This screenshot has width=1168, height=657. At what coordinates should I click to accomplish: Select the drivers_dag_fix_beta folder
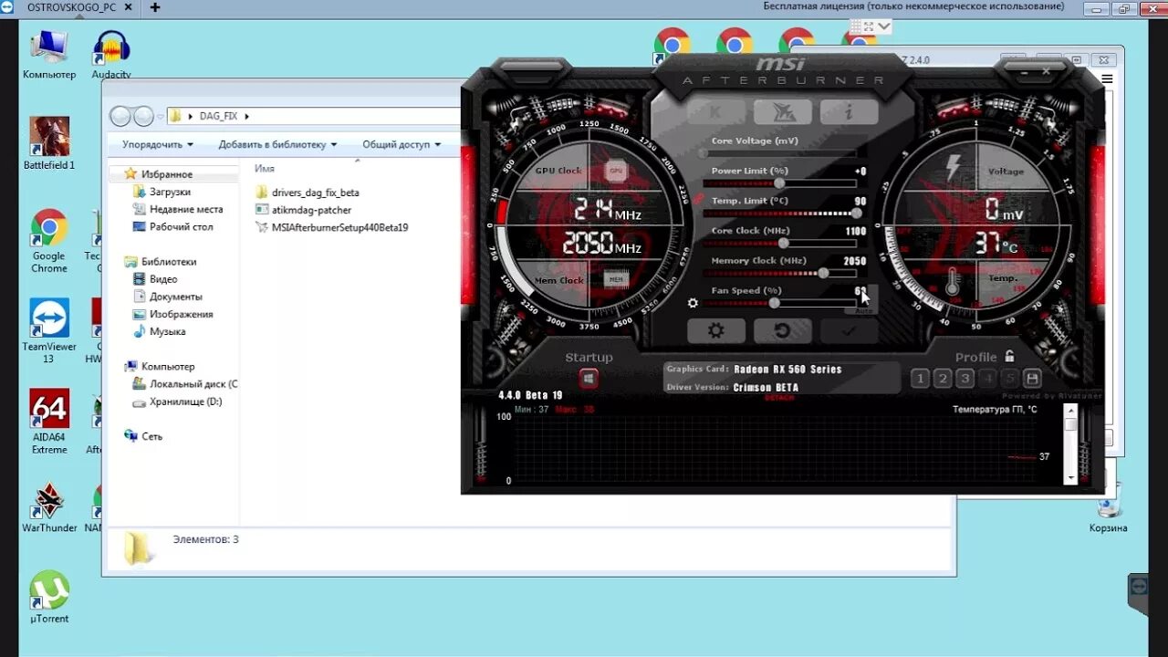pyautogui.click(x=308, y=193)
